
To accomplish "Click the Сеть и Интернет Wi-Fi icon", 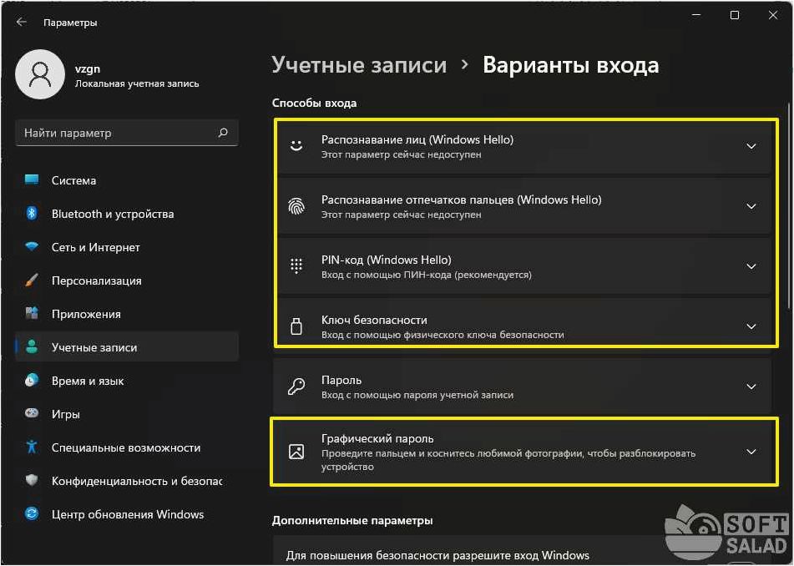I will (x=32, y=247).
